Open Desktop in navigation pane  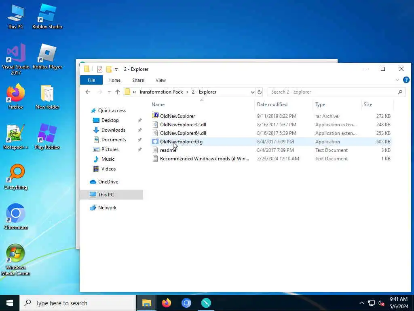[x=110, y=120]
